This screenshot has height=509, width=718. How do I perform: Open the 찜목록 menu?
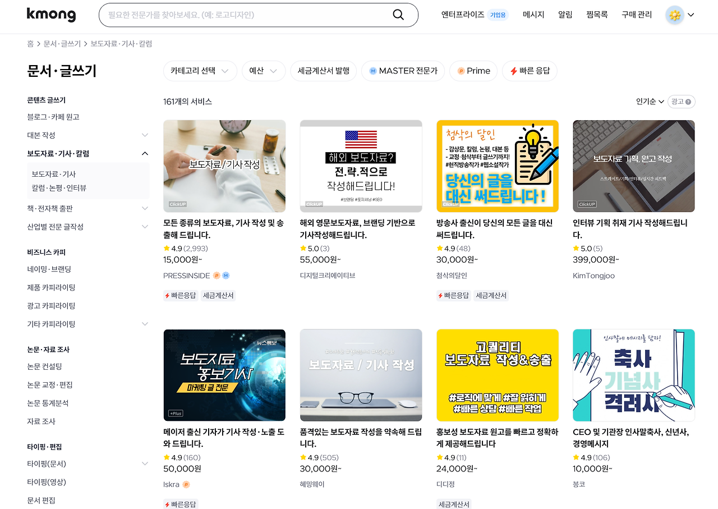[597, 15]
